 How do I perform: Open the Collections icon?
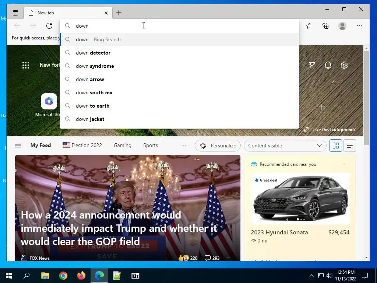coord(325,26)
